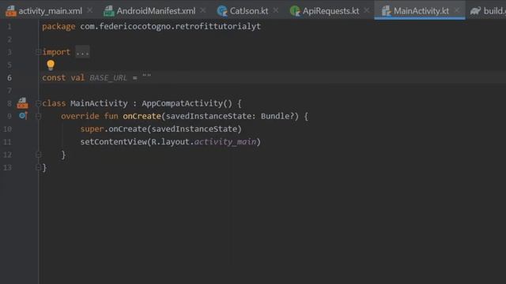Click the MainActivity class name

[x=99, y=103]
